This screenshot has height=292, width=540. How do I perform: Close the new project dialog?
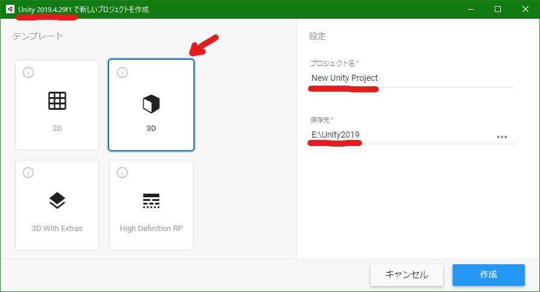[x=525, y=9]
